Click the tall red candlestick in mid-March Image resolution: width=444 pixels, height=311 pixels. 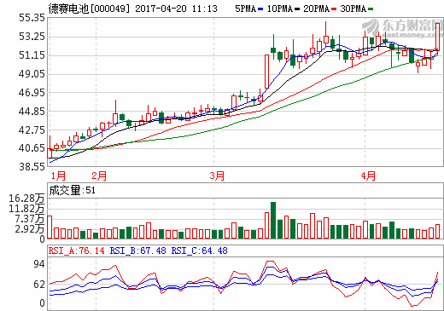click(266, 72)
